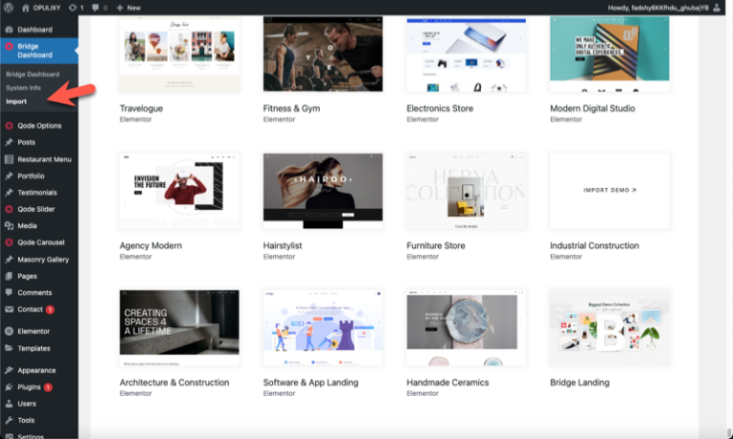Open System Info submenu item
Viewport: 733px width, 439px height.
coord(23,88)
